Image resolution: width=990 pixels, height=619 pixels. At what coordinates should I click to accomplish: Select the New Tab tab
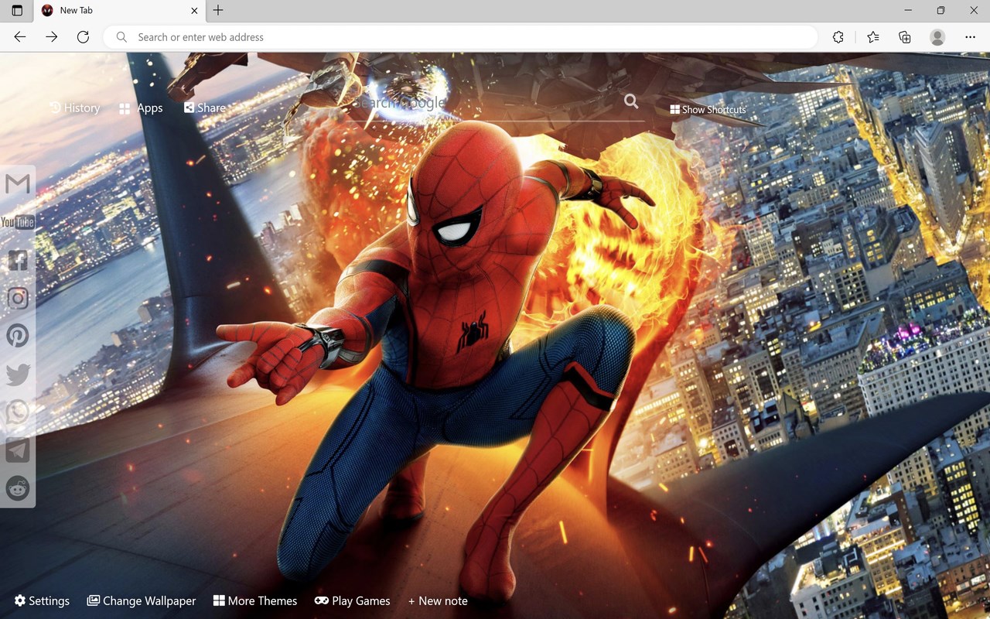[x=120, y=11]
